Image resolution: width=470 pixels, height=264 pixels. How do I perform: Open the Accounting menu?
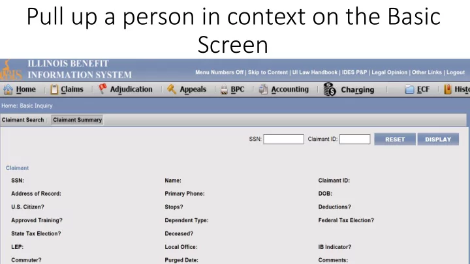point(290,89)
